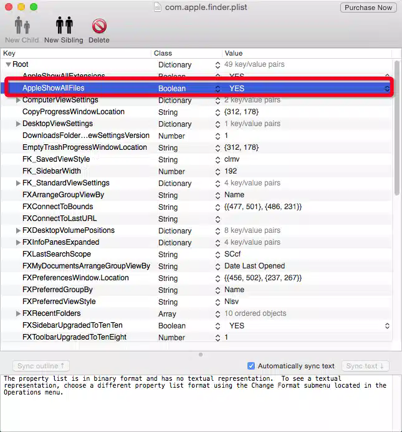Click the Value column header

307,53
